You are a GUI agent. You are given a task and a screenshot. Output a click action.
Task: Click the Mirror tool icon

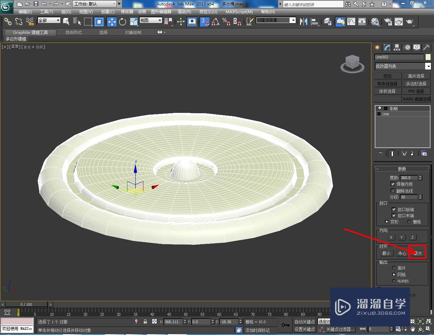304,22
